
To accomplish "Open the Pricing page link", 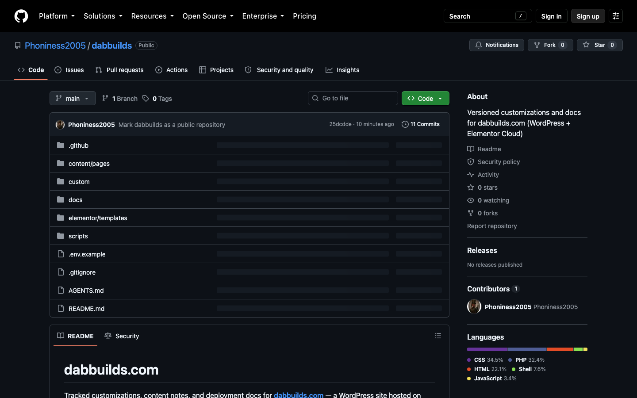I will [x=305, y=16].
